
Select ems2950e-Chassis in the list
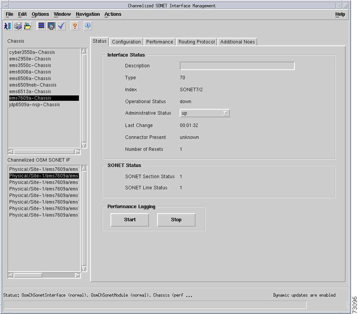44,59
